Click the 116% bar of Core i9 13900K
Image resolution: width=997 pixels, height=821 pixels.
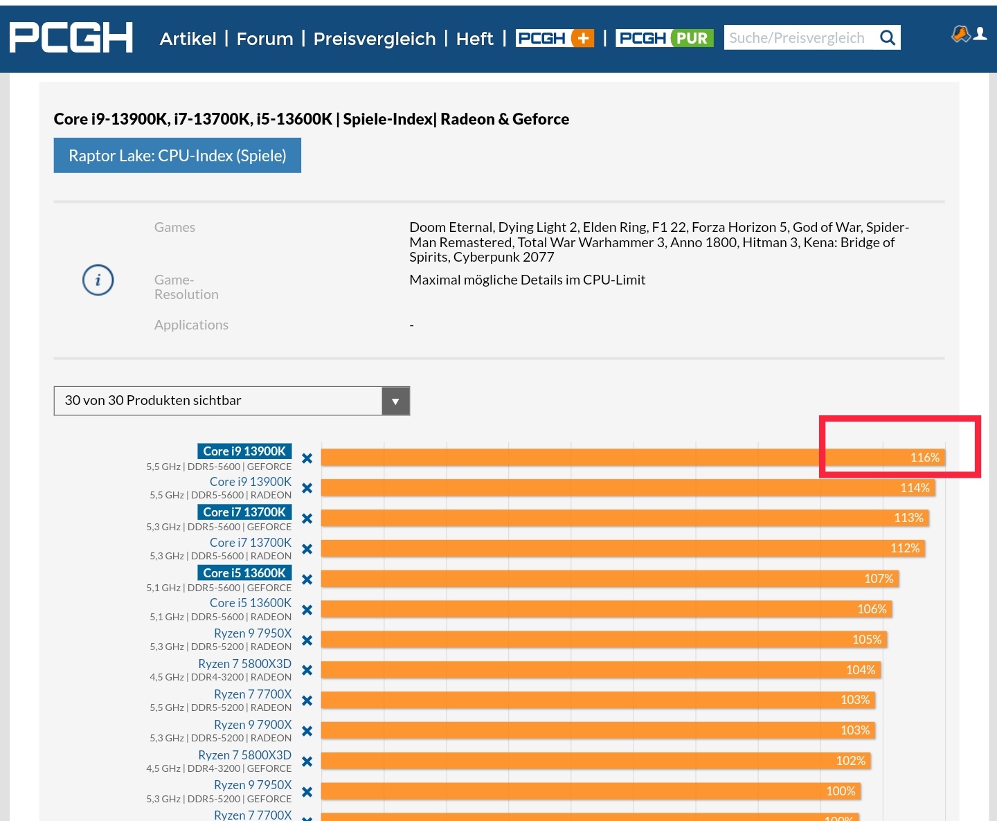[x=633, y=458]
